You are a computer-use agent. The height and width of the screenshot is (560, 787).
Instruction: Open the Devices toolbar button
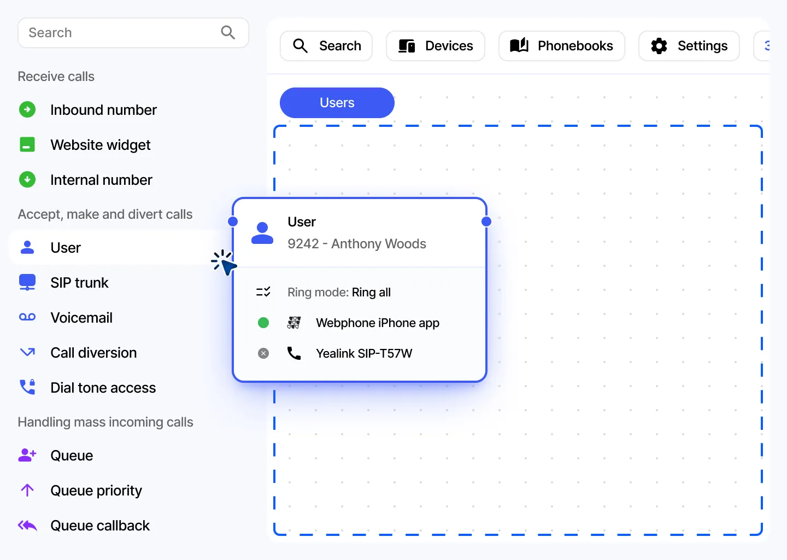pos(436,46)
